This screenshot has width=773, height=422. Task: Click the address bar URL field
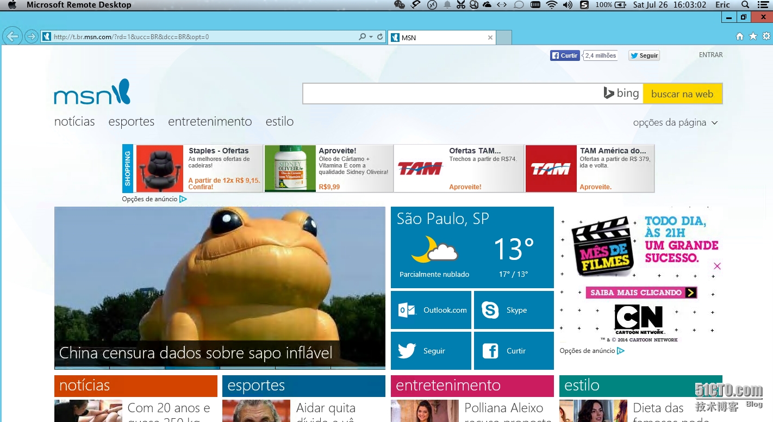click(200, 37)
